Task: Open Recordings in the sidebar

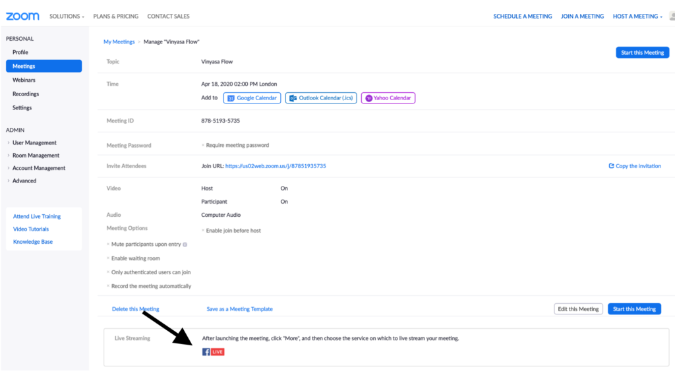Action: coord(26,94)
